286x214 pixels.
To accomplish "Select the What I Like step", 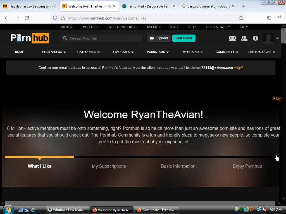I will pos(40,166).
